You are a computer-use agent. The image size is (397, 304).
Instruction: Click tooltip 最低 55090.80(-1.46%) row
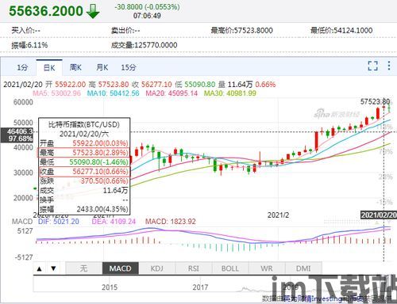pos(84,161)
